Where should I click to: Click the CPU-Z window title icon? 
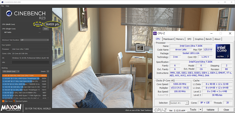tap(155, 33)
